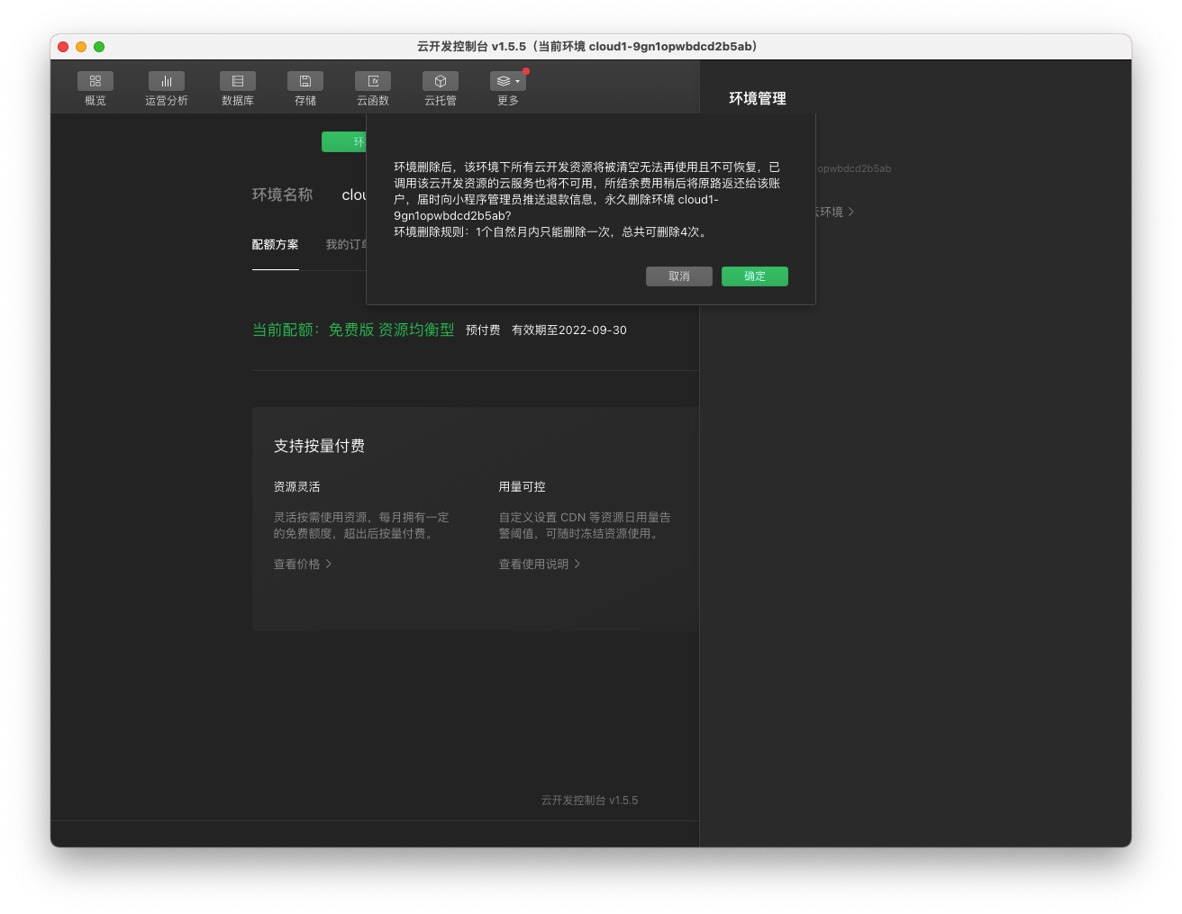The height and width of the screenshot is (914, 1182).
Task: Click the green 免费版 资源均衡型 quota text
Action: coord(417,330)
